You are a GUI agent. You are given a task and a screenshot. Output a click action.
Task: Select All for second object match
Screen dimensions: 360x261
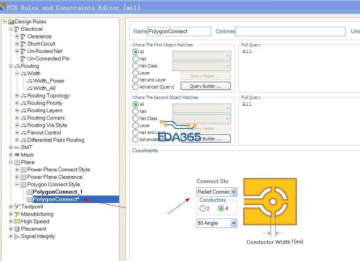135,104
